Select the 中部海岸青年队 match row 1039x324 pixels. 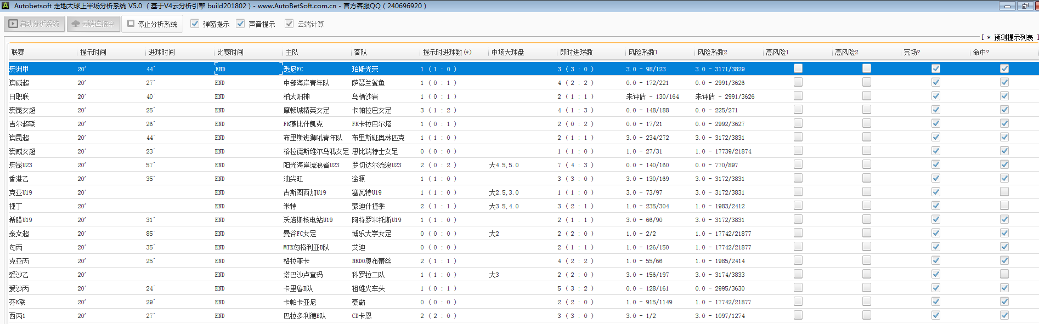point(306,83)
